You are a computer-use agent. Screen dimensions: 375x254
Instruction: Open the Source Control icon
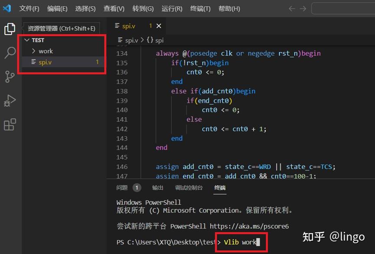10,77
